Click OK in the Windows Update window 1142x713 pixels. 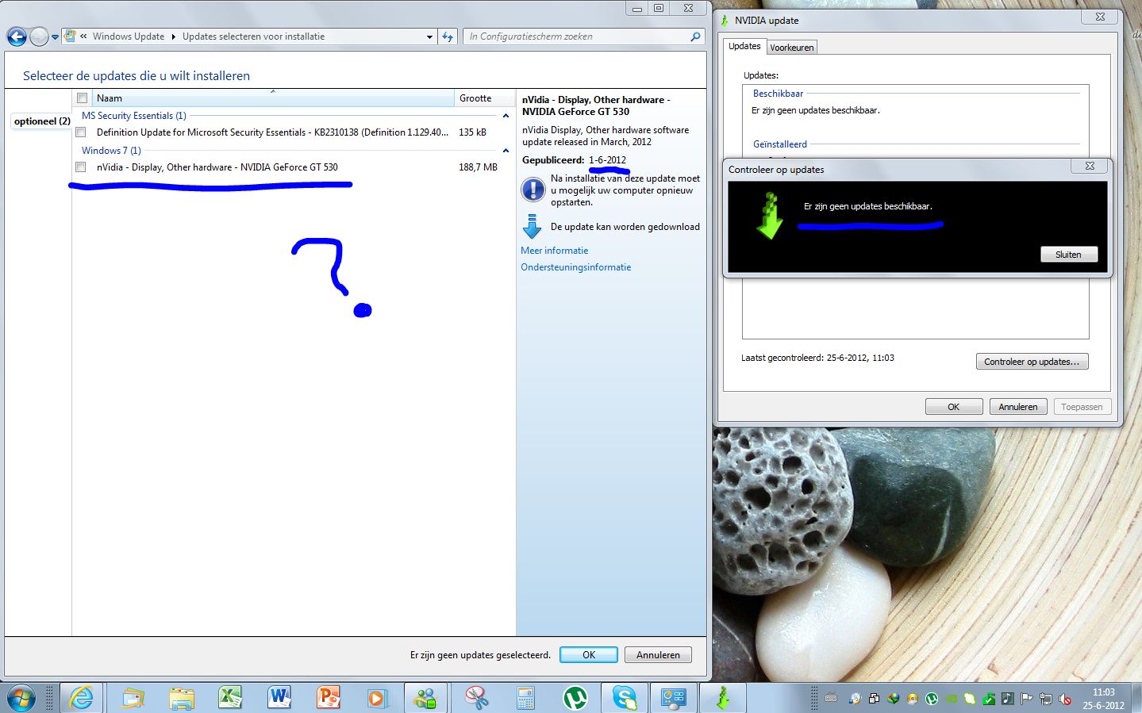(x=589, y=655)
